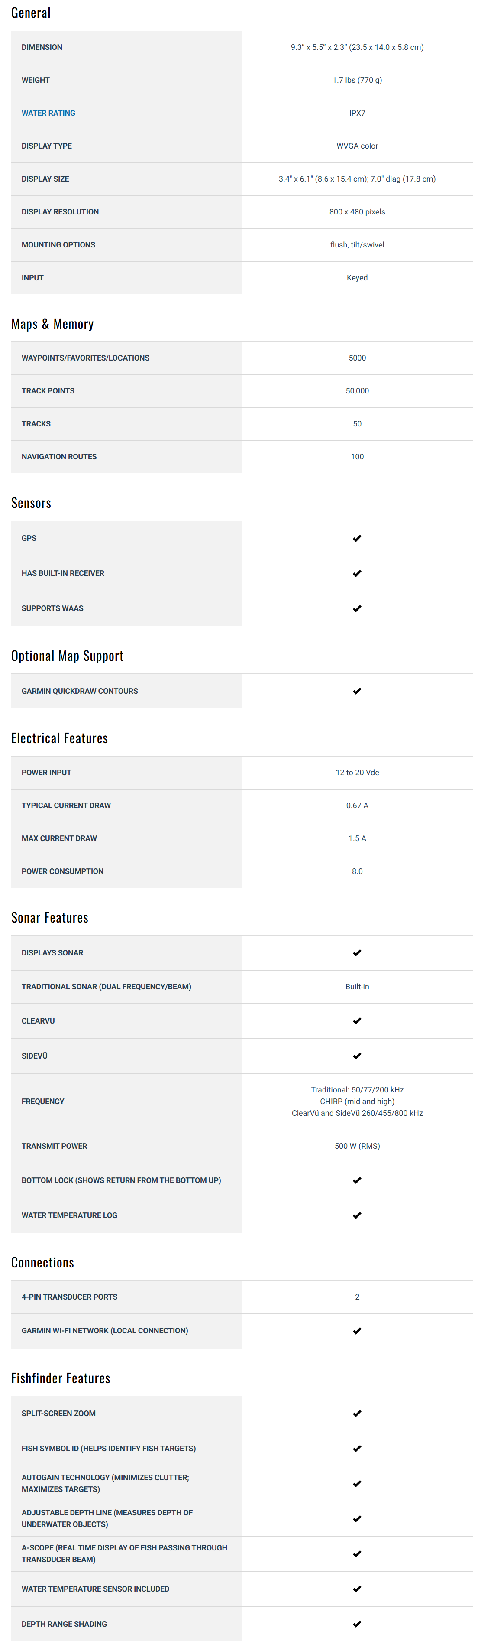Image resolution: width=494 pixels, height=1651 pixels.
Task: Click the Maps & Memory heading
Action: tap(52, 324)
